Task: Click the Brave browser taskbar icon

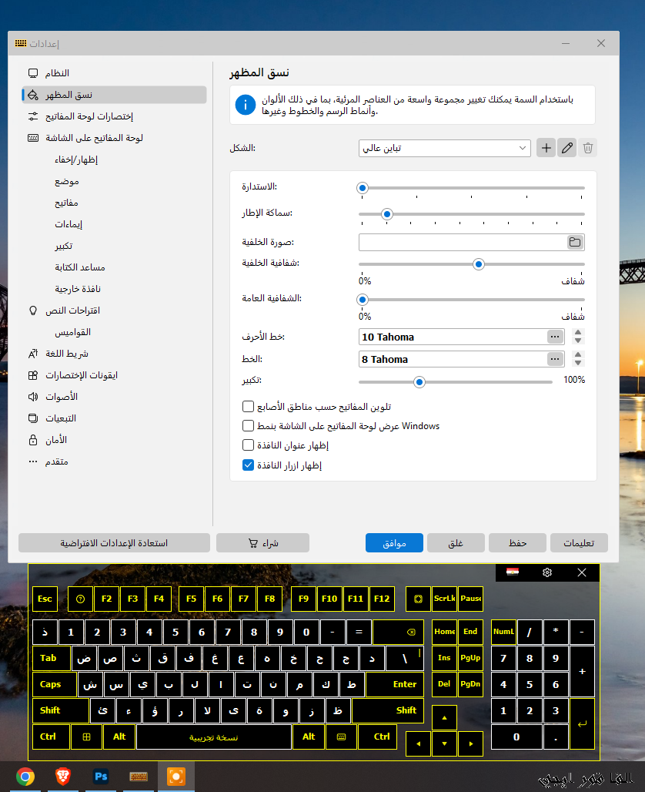Action: click(x=63, y=777)
